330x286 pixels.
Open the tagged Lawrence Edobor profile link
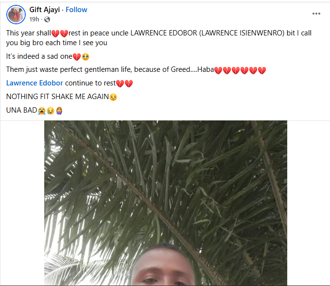tap(35, 83)
